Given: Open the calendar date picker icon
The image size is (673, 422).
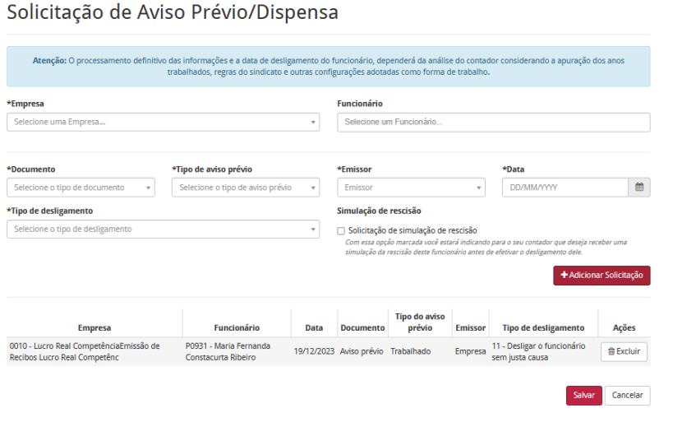Looking at the screenshot, I should pyautogui.click(x=639, y=188).
